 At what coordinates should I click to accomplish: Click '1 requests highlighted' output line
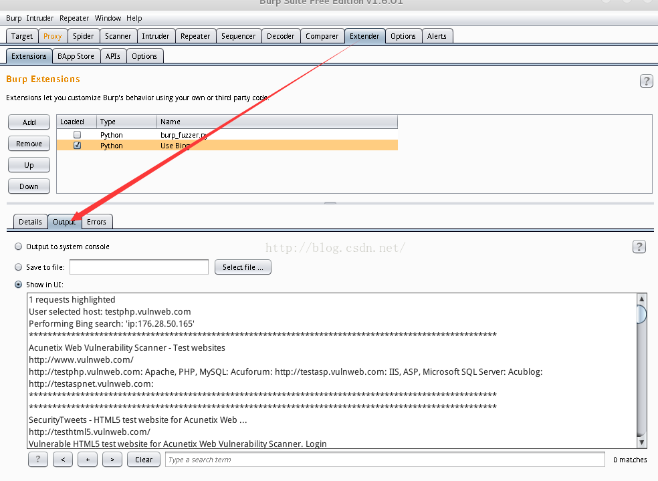(72, 299)
